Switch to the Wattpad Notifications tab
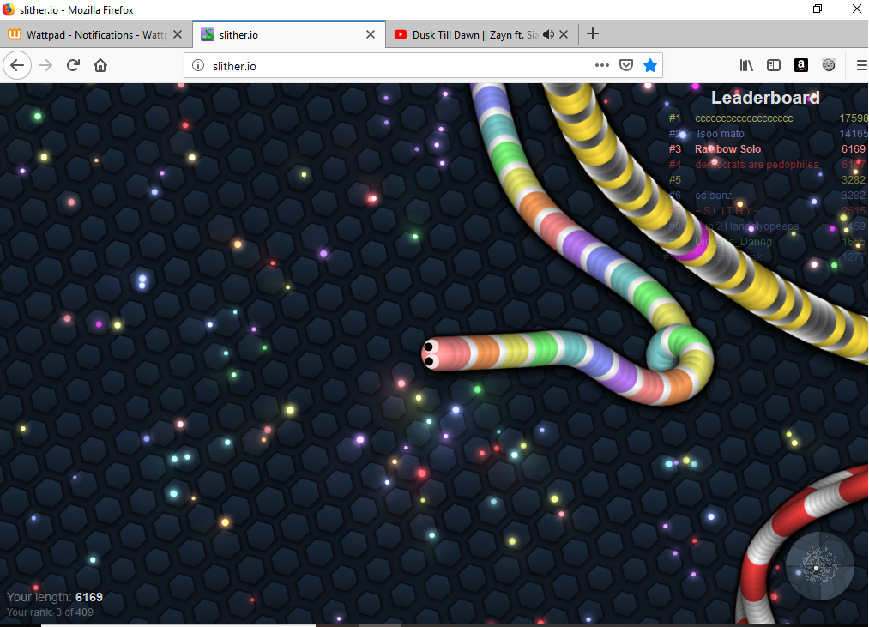The height and width of the screenshot is (627, 869). click(x=96, y=35)
